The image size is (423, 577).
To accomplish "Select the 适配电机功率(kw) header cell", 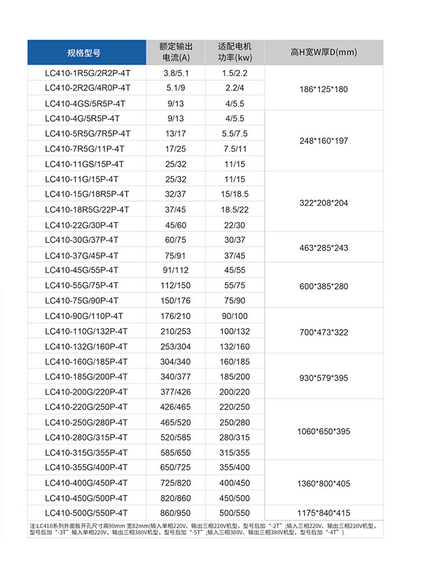I will point(235,53).
